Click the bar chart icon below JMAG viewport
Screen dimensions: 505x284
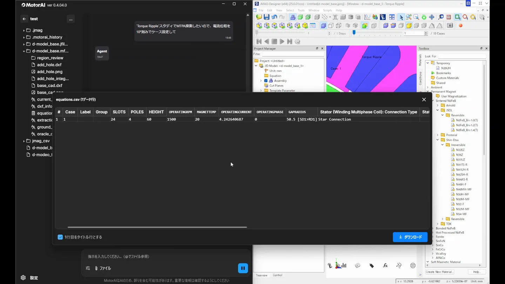pyautogui.click(x=344, y=265)
